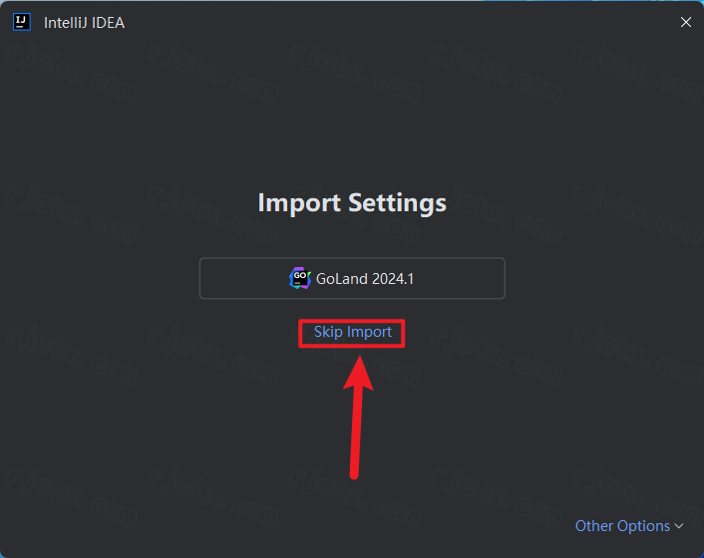Click the chevron beside Other Options
Screen dimensions: 704x558
[x=679, y=526]
